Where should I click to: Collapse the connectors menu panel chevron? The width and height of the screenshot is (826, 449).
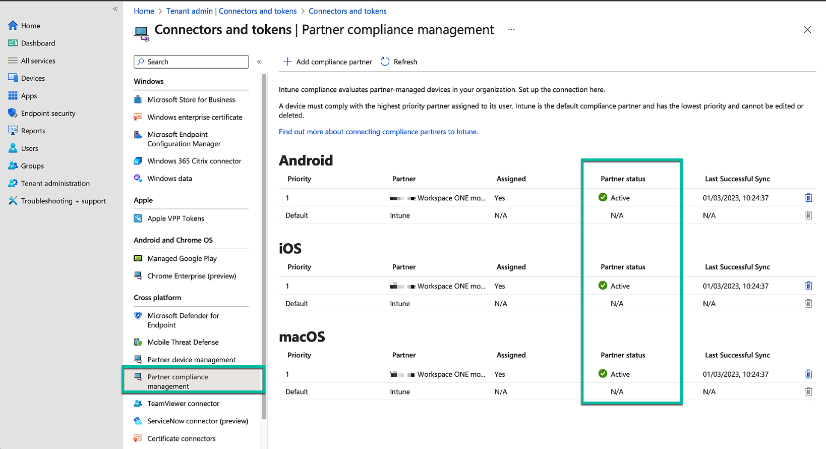(x=259, y=62)
